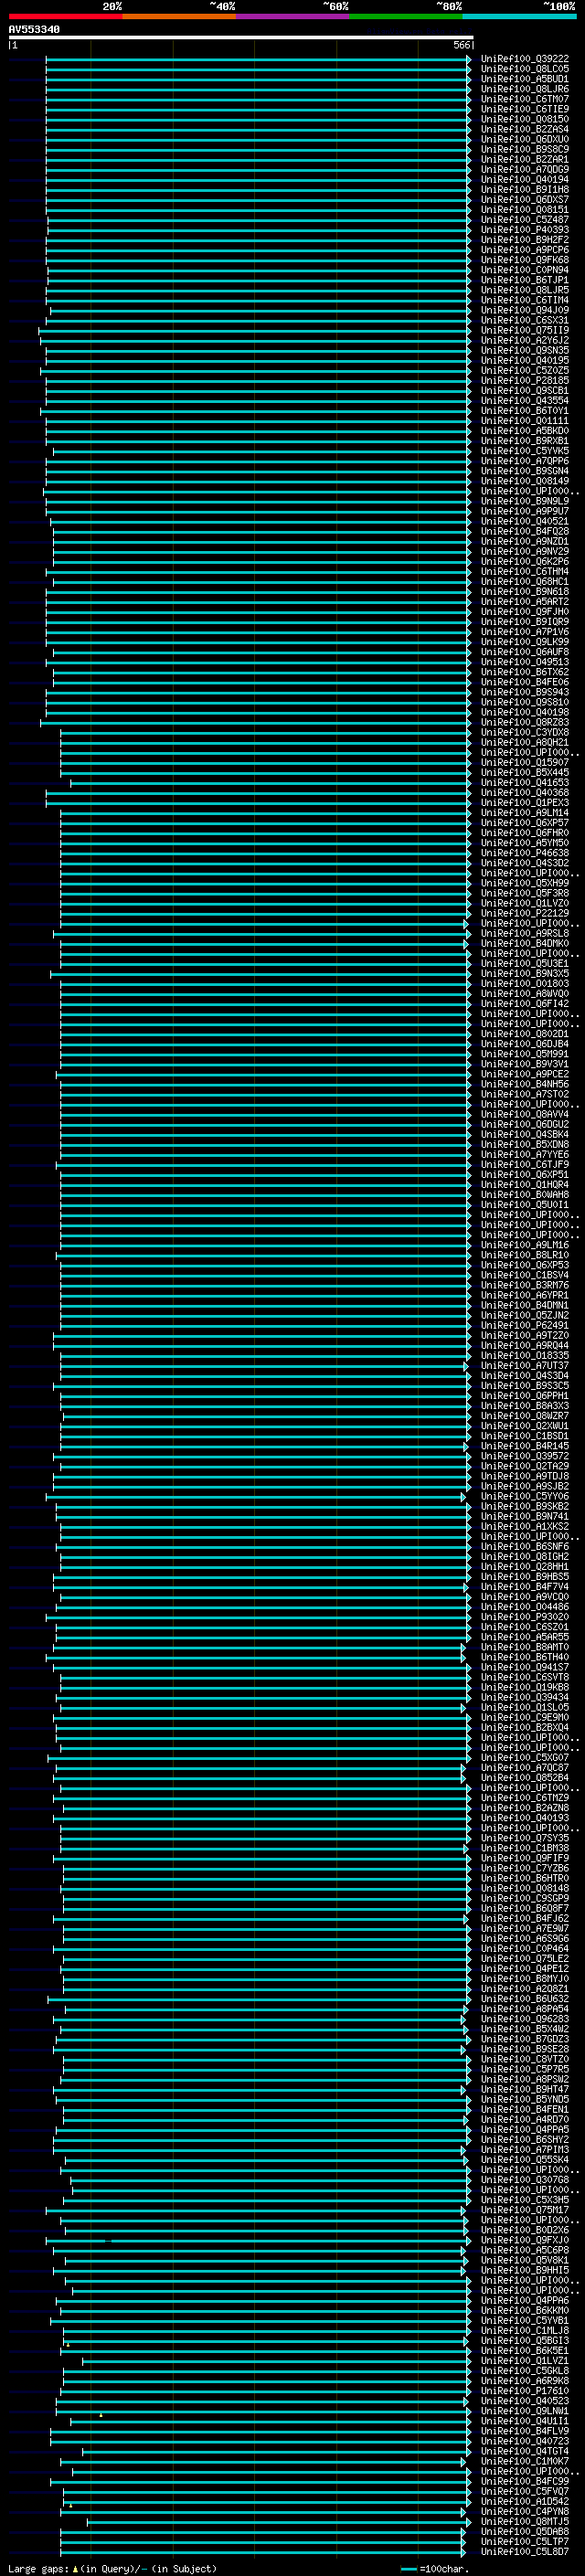Select hit UniRef100_B4DMK0
Screen dimensions: 585x2576
click(524, 943)
